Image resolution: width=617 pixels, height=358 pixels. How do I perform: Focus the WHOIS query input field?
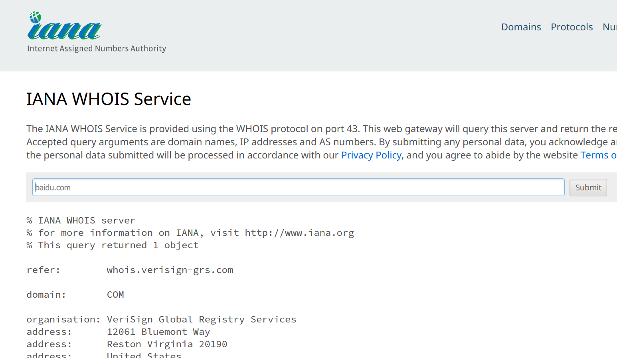point(298,187)
